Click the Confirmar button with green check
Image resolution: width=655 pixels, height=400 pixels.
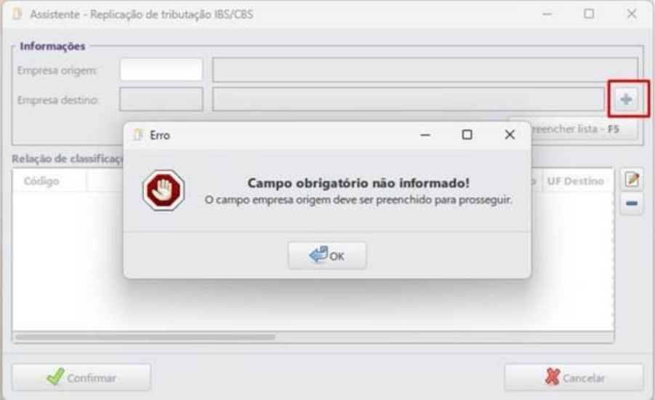tap(81, 377)
